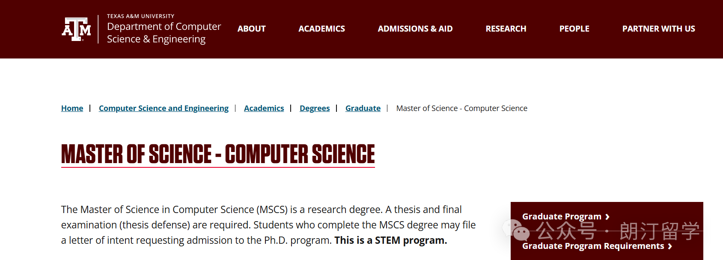Navigate to the Degrees breadcrumb
The width and height of the screenshot is (723, 260).
pos(315,108)
